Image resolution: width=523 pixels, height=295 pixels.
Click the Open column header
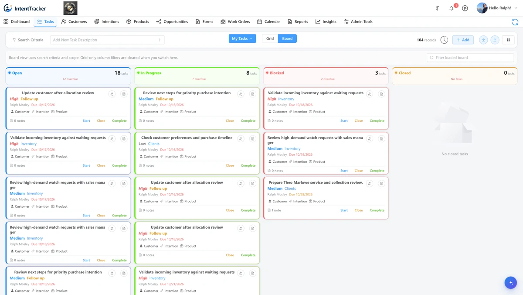pyautogui.click(x=68, y=76)
